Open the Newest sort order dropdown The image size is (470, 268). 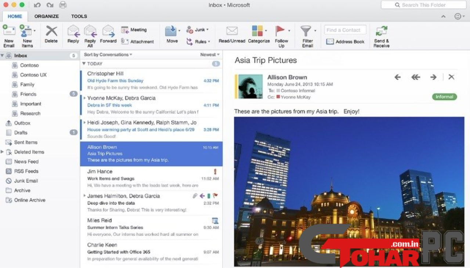(210, 55)
